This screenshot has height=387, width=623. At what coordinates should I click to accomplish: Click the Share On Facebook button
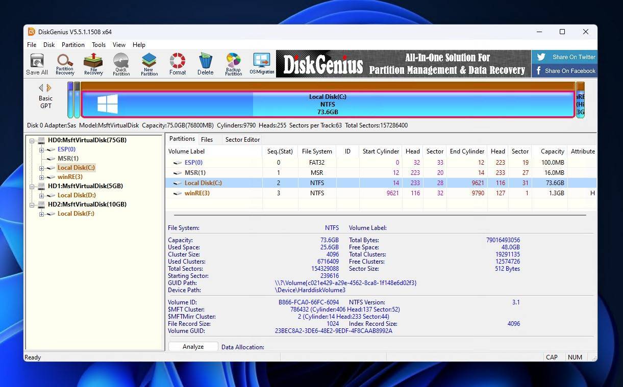click(564, 71)
